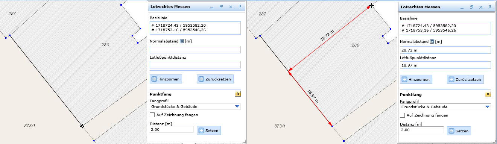Click the Normalabstand field containing 28,72 m
Screen dimensions: 497x144
(445, 50)
